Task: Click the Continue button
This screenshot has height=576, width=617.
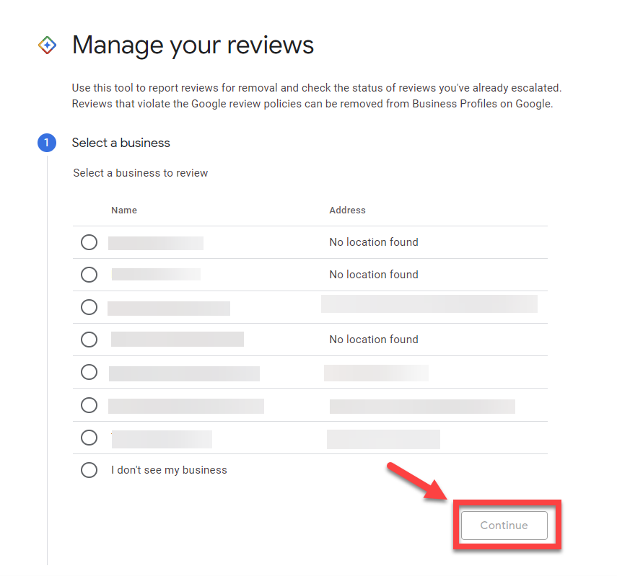Action: (504, 526)
